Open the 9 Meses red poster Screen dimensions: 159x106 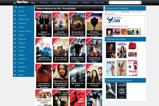pos(77,98)
